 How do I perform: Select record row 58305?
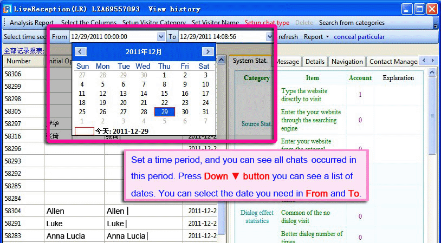click(13, 111)
